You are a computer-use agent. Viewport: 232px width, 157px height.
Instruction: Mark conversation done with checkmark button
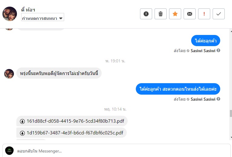click(x=219, y=14)
